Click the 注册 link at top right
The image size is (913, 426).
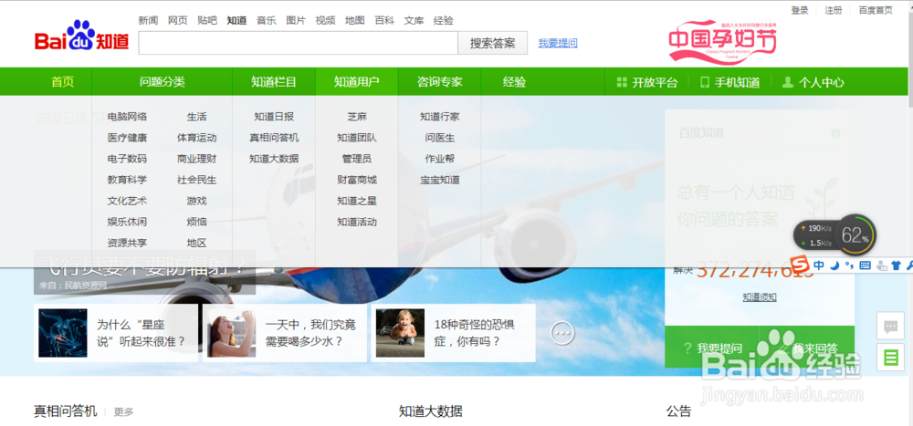click(x=834, y=10)
